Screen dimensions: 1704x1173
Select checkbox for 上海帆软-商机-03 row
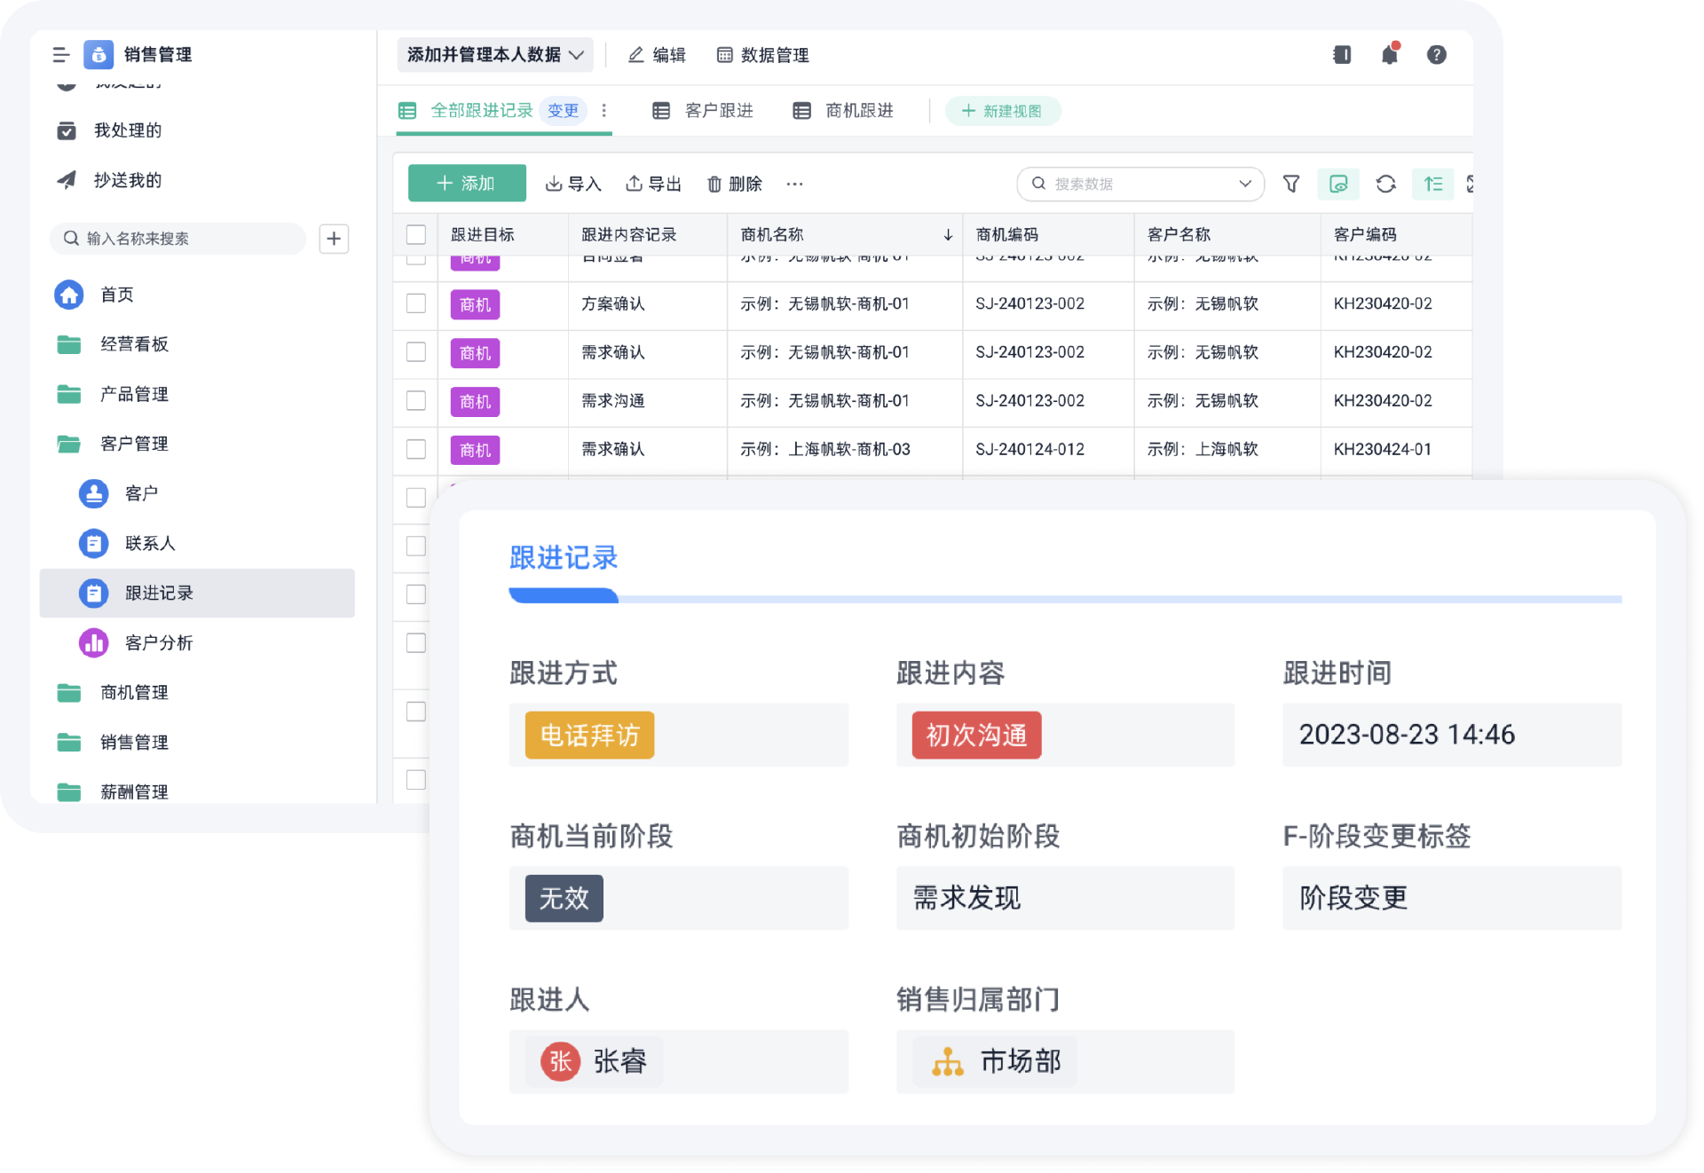(415, 449)
